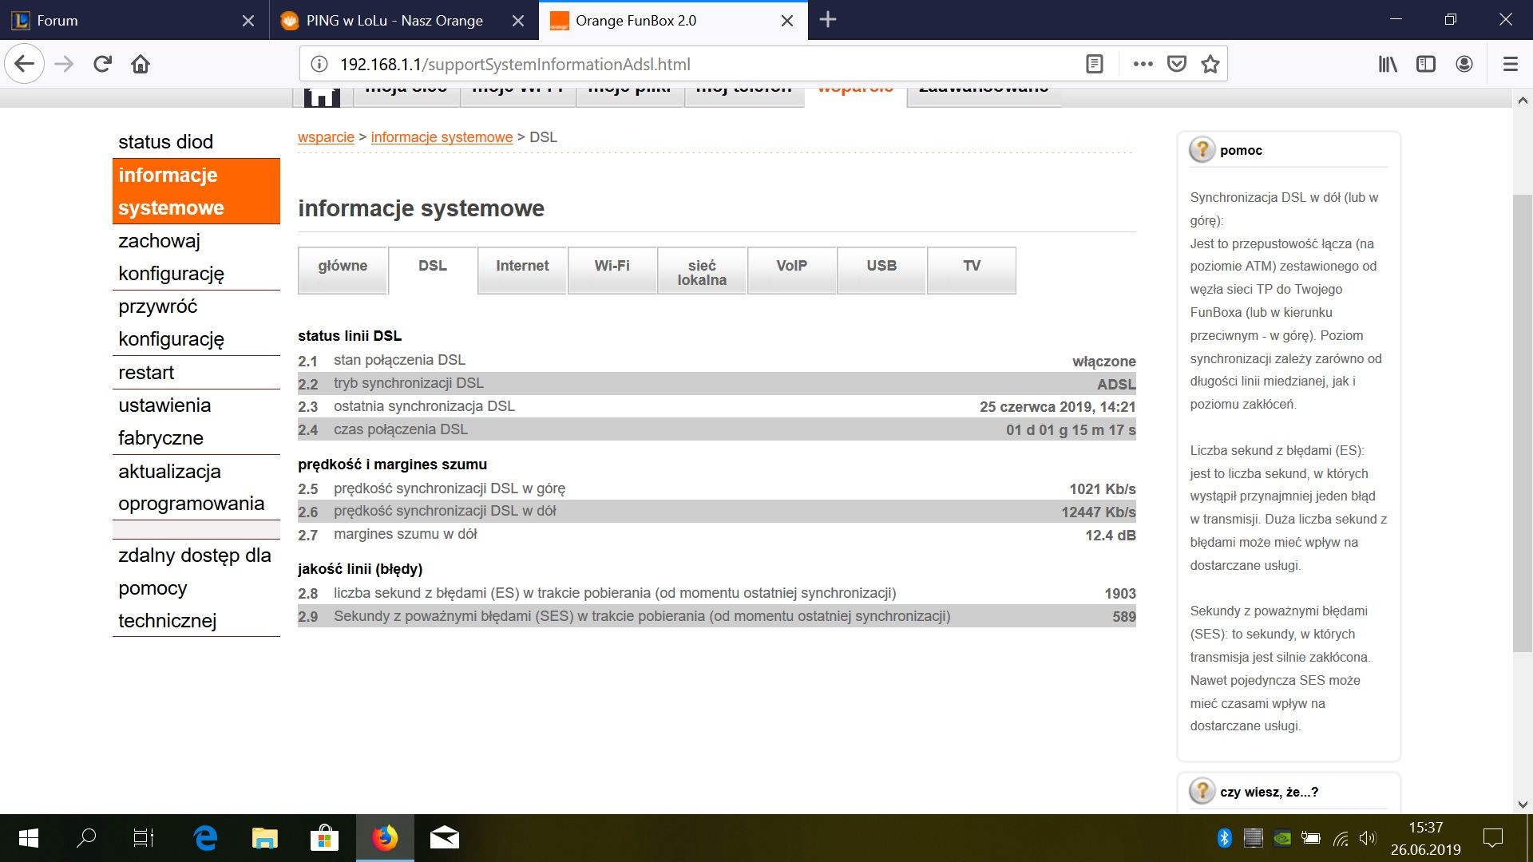Image resolution: width=1533 pixels, height=862 pixels.
Task: Open Firefox hamburger menu
Action: coord(1510,64)
